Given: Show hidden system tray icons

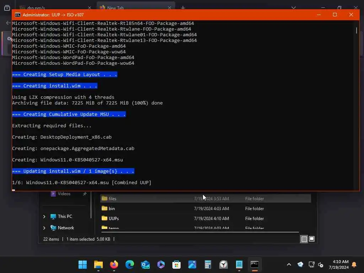Looking at the screenshot, I should (x=289, y=264).
